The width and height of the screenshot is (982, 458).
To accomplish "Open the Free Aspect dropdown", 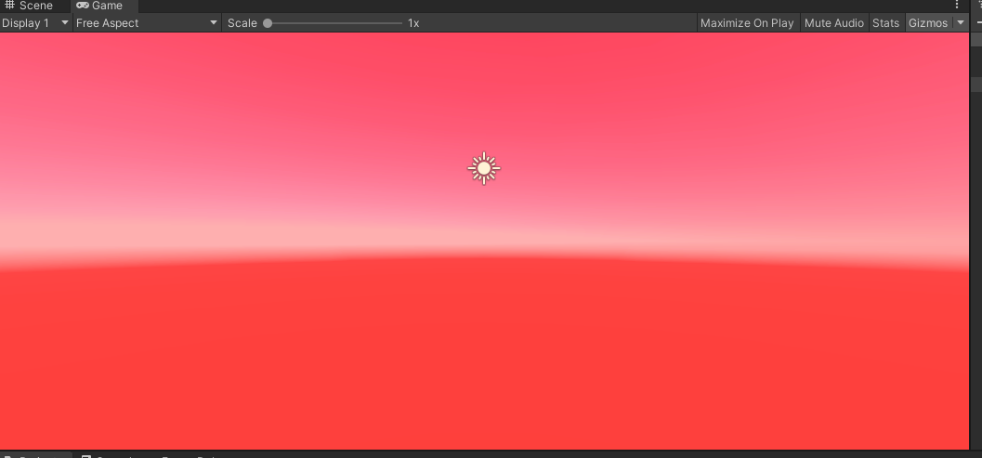I will coord(147,23).
